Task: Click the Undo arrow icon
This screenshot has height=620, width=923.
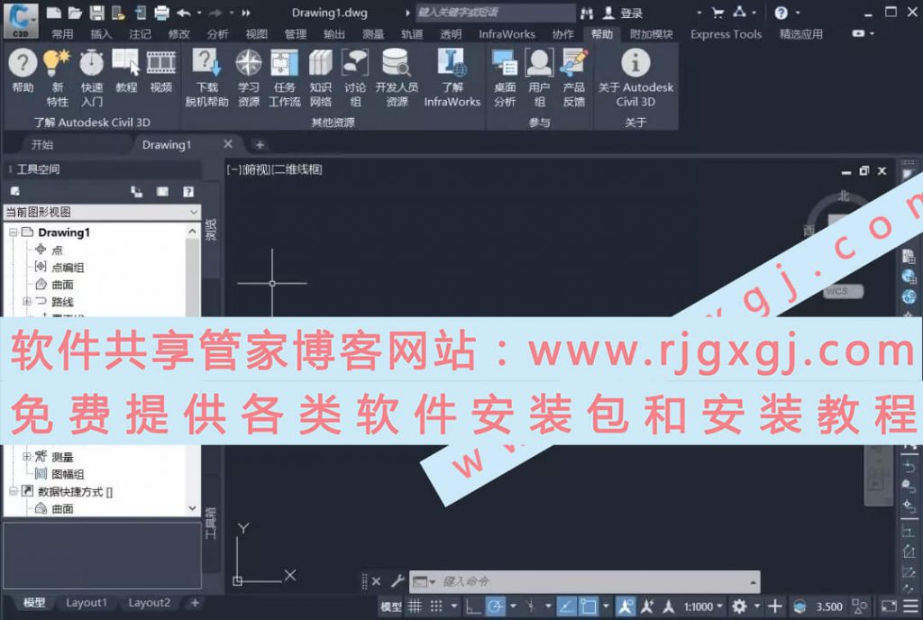Action: tap(184, 13)
